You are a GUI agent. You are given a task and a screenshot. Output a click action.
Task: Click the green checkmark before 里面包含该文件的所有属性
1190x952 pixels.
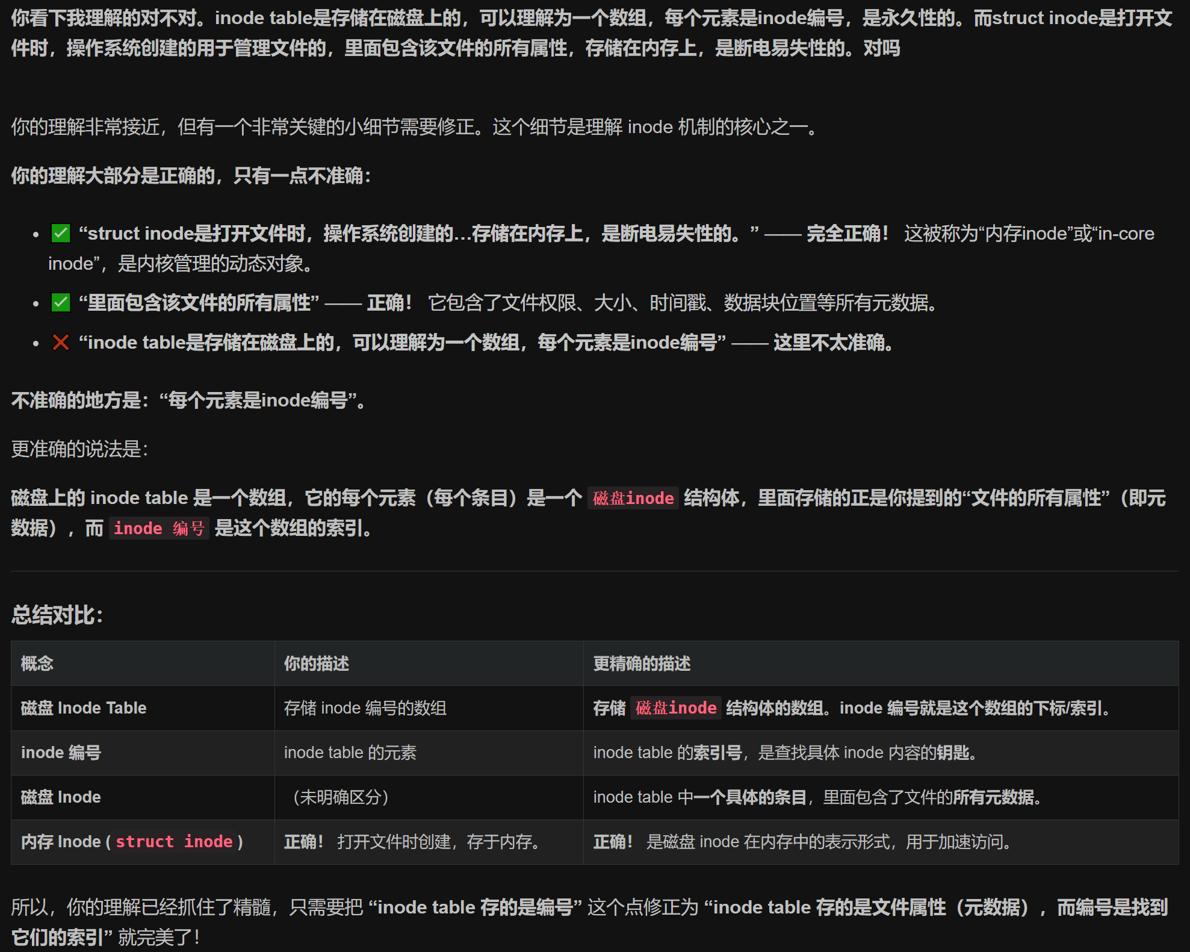[x=61, y=302]
